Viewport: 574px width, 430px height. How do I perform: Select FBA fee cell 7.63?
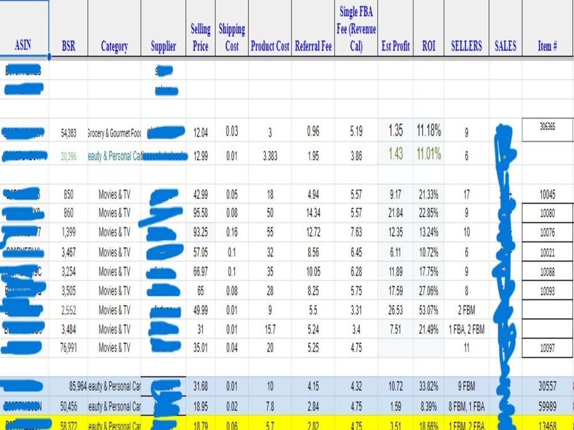click(x=356, y=232)
